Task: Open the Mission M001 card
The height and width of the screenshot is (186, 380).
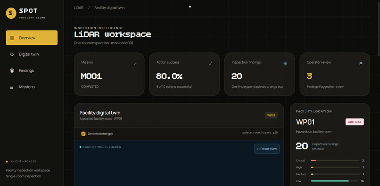Action: [x=109, y=74]
